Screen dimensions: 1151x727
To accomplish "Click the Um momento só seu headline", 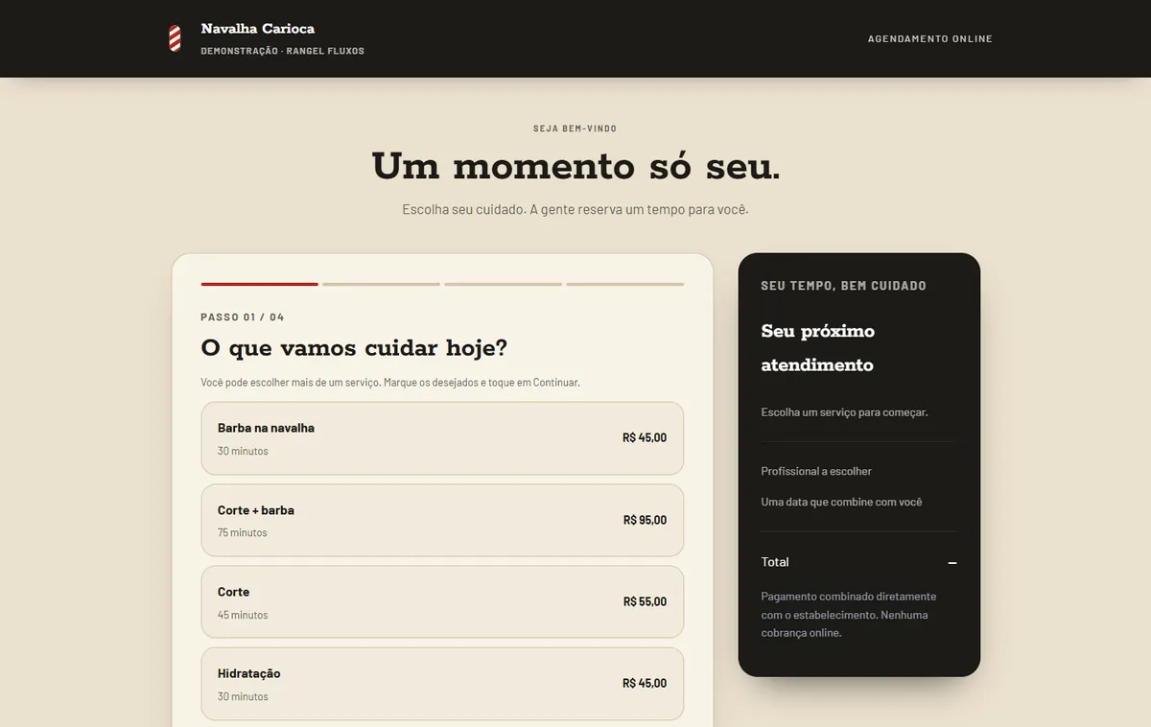I will [575, 166].
